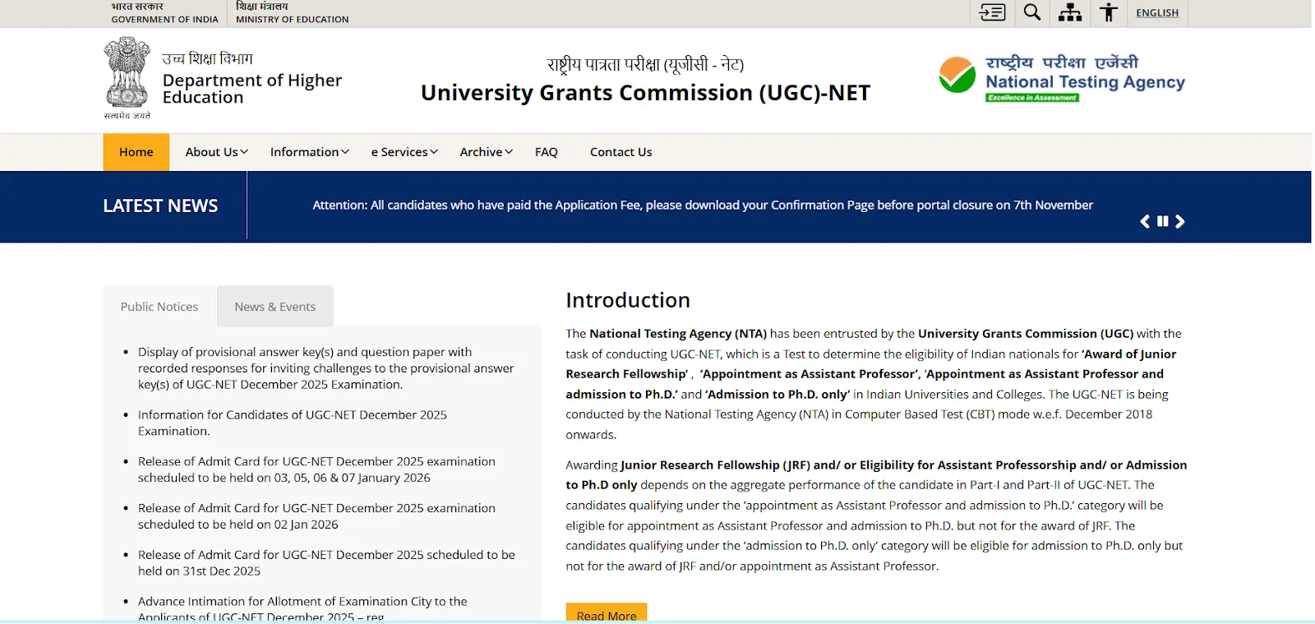Pause the latest news ticker
The width and height of the screenshot is (1315, 624).
[1163, 221]
